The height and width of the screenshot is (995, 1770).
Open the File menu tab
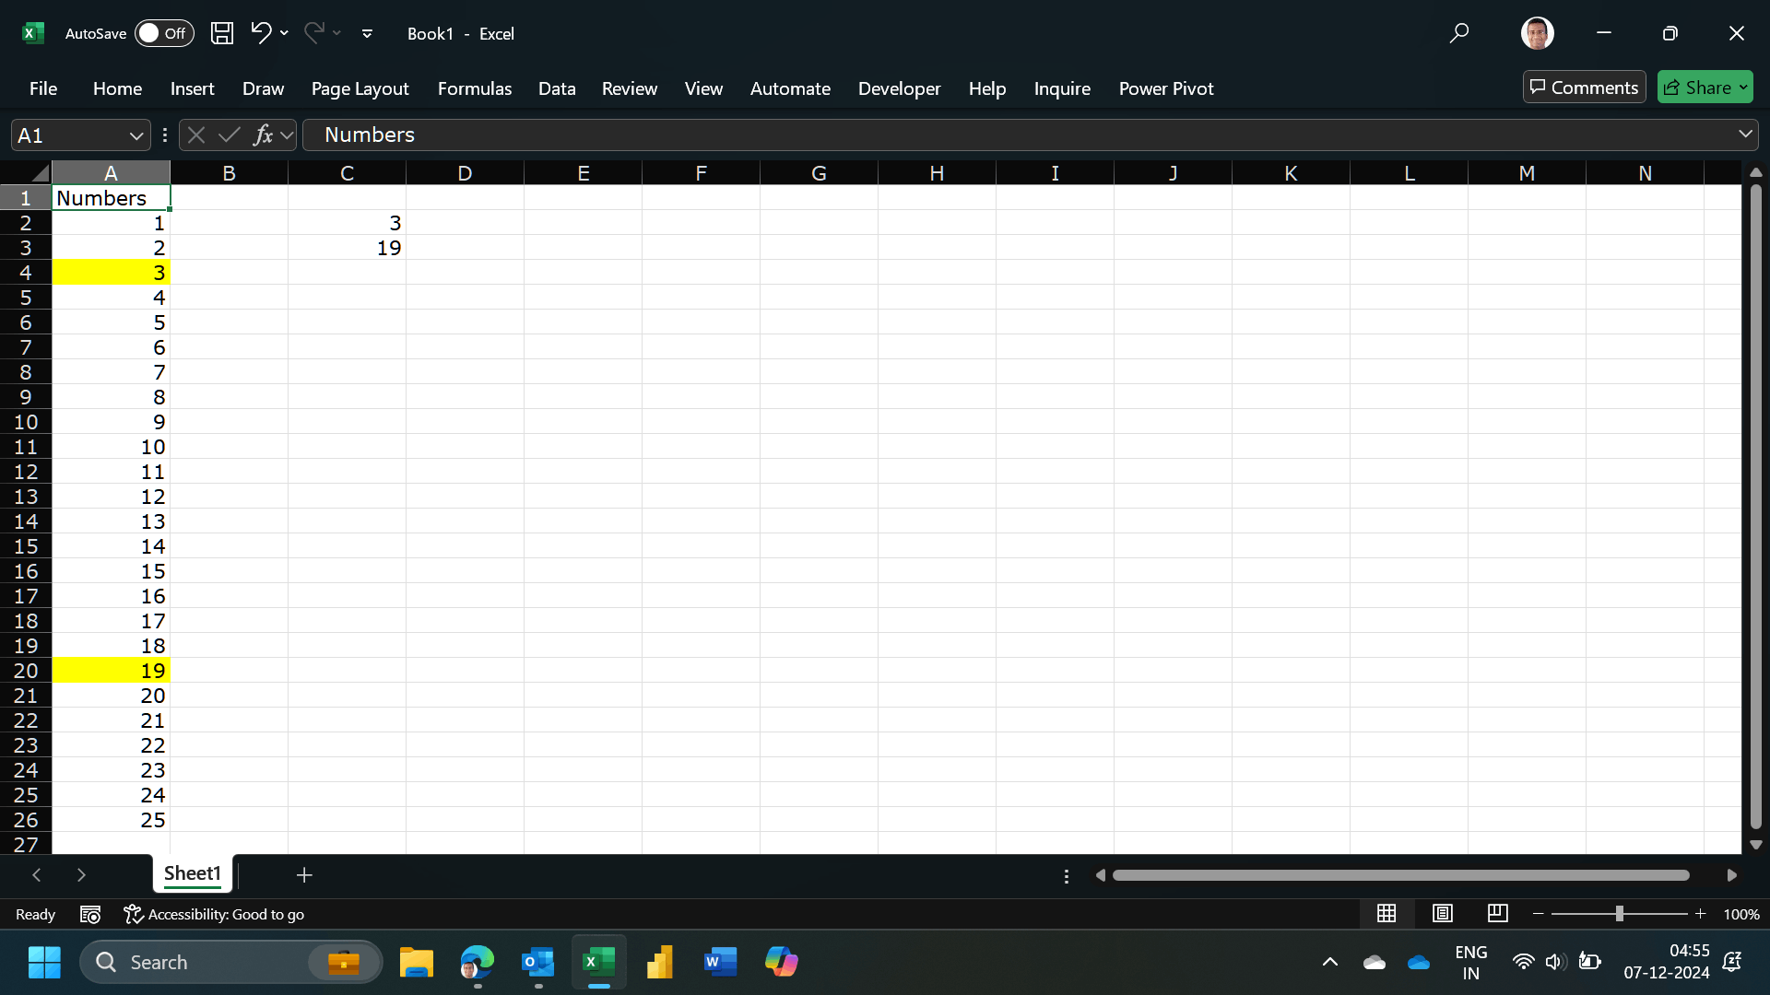coord(43,88)
